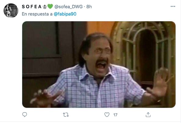Click the screaming man's face in the meme

(99, 55)
